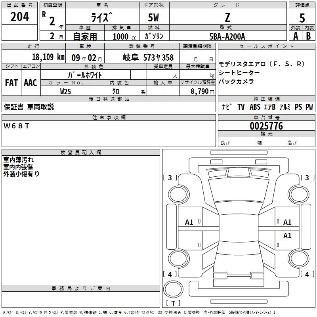Click the exterior grade A cell
This screenshot has height=317, width=317.
(x=295, y=36)
